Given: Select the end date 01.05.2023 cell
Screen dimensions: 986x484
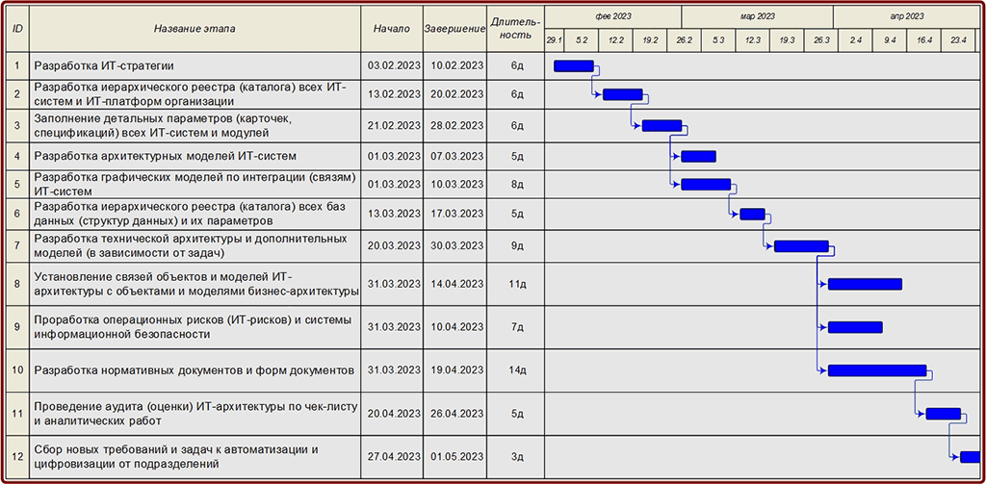Looking at the screenshot, I should (x=454, y=457).
